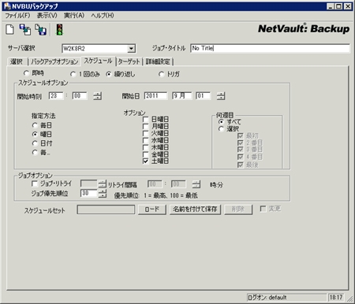Click the third toolbar icon with floppy disk
355x304 pixels.
41,29
